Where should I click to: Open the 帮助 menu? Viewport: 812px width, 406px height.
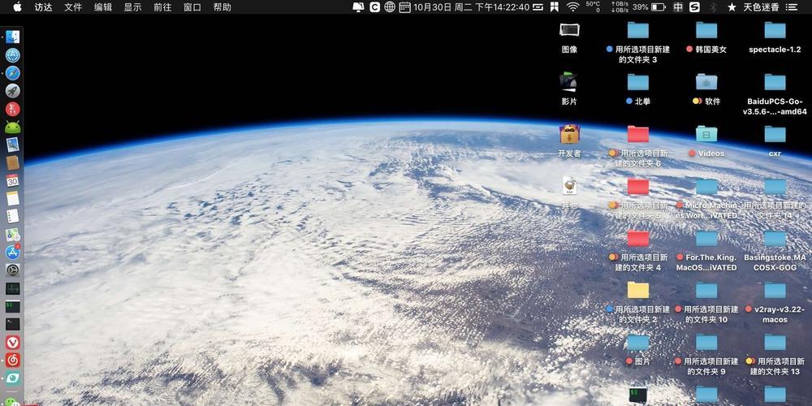[222, 7]
